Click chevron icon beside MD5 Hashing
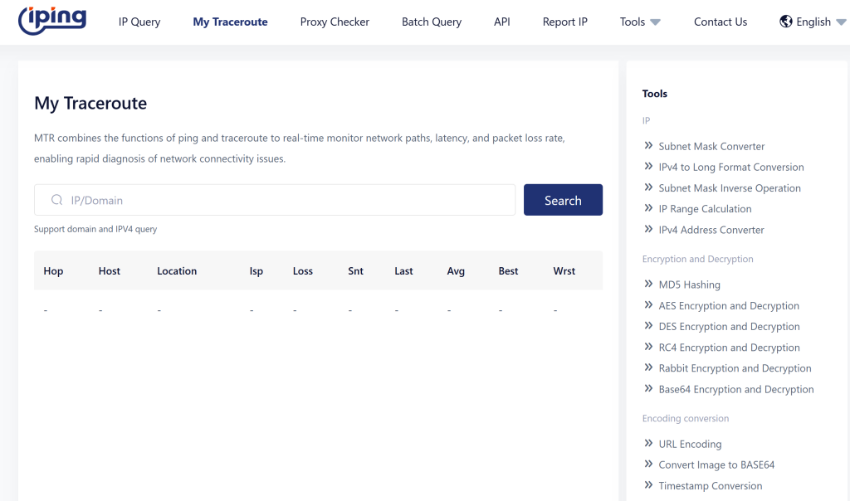This screenshot has width=850, height=501. pyautogui.click(x=648, y=285)
